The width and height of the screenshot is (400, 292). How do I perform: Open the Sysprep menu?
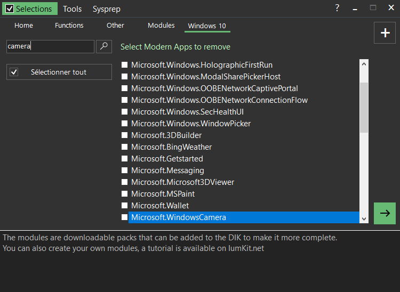106,9
